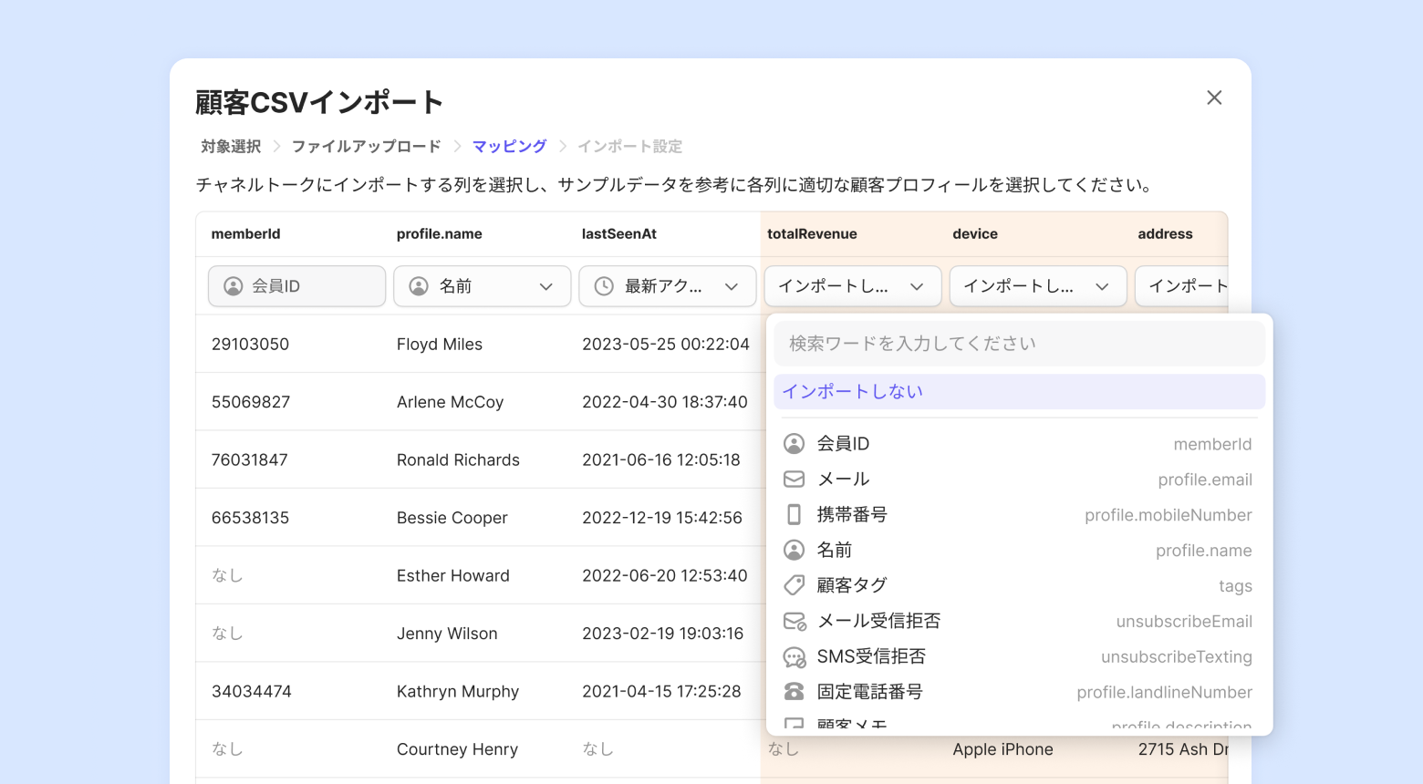Click the blocked-mail icon beside メール受信拒否
Image resolution: width=1423 pixels, height=784 pixels.
794,622
